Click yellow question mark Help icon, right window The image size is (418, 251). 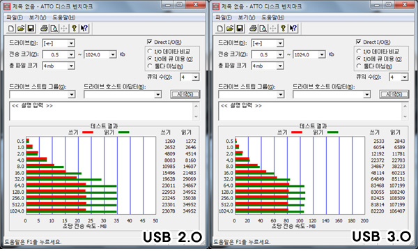(284, 29)
